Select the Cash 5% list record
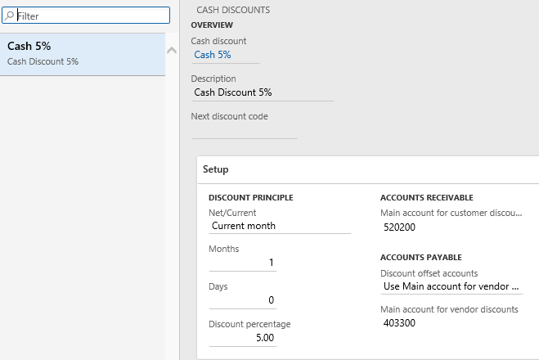 pyautogui.click(x=82, y=54)
